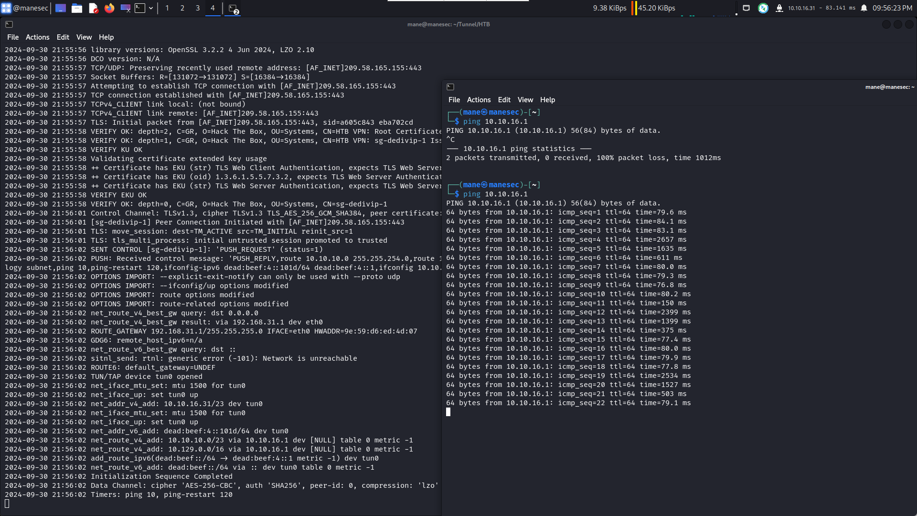Click the 'TUN/TAP device tun0 opened' line

[104, 376]
